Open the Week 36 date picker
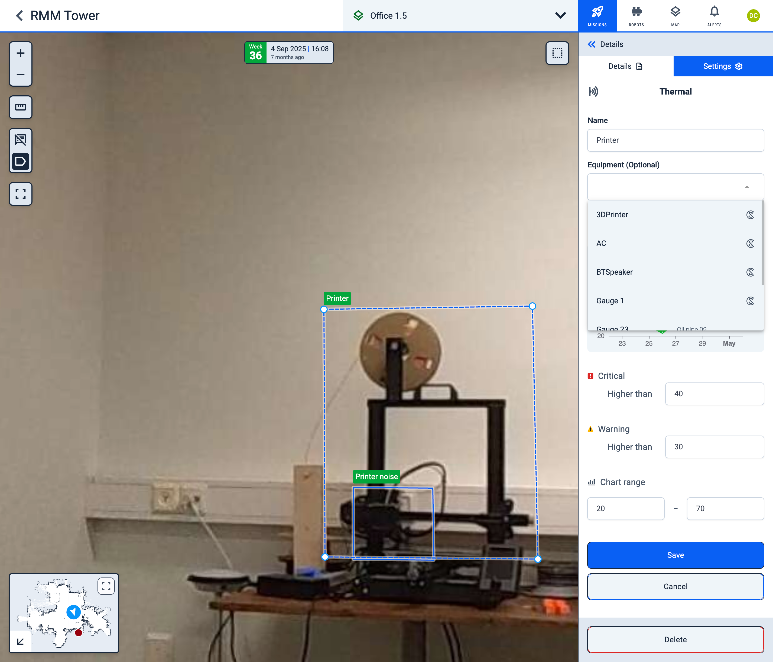 tap(289, 53)
